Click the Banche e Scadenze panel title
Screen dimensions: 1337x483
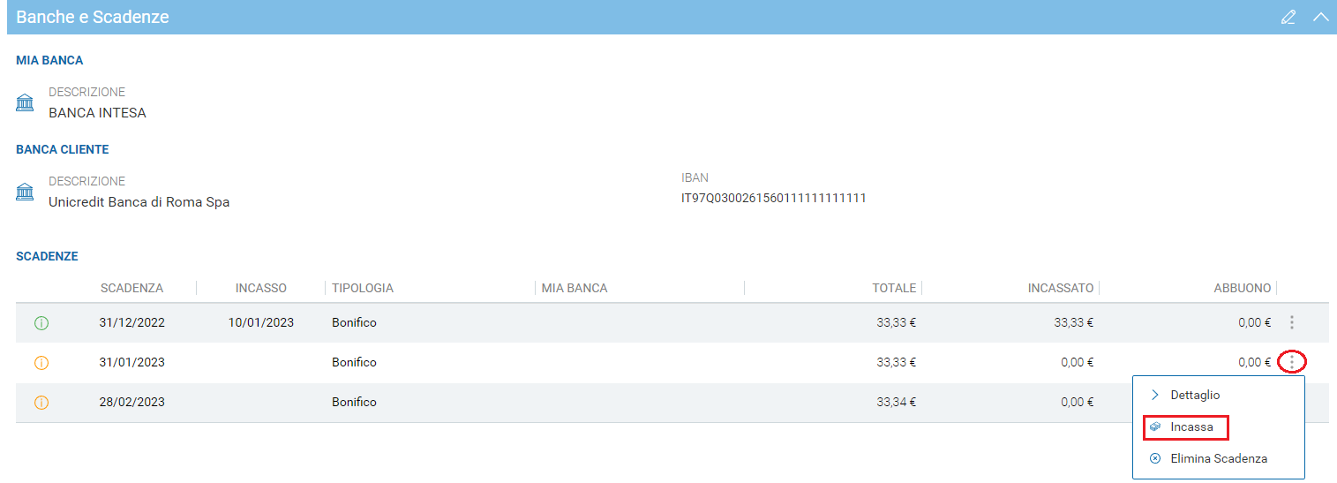click(93, 17)
